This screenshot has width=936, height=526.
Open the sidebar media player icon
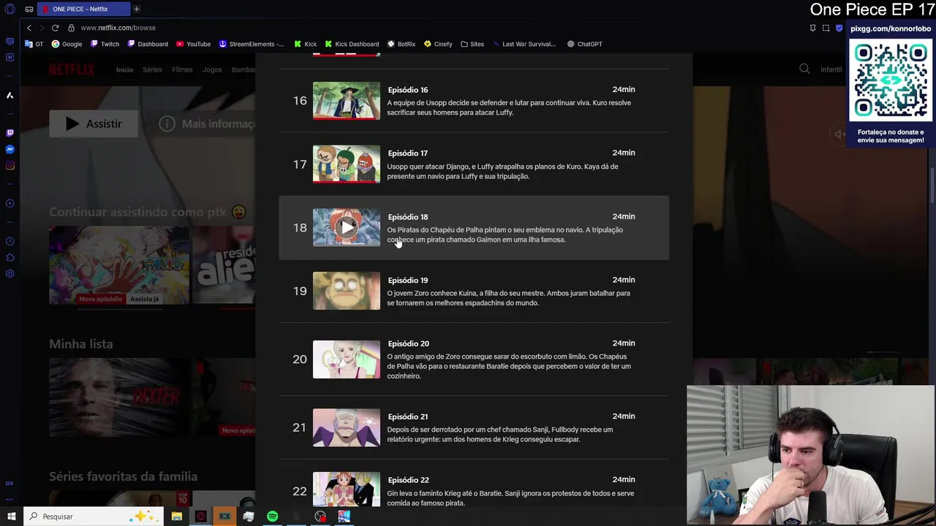[x=10, y=203]
